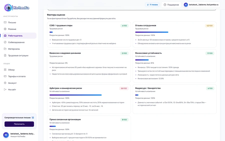Click the Отзывы сотрудников progress bar
Image resolution: width=225 pixels, height=141 pixels.
click(x=152, y=32)
